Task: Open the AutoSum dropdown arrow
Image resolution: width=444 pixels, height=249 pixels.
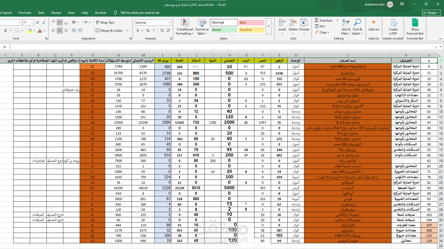Action: click(337, 20)
